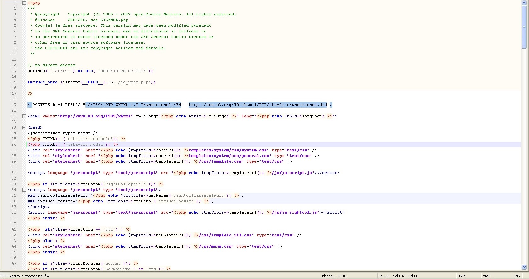
Task: Click the "include_once" keyword
Action: (43, 82)
